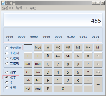106x96 pixels.
Task: Click the Or bitwise button
Action: pyautogui.click(x=28, y=72)
